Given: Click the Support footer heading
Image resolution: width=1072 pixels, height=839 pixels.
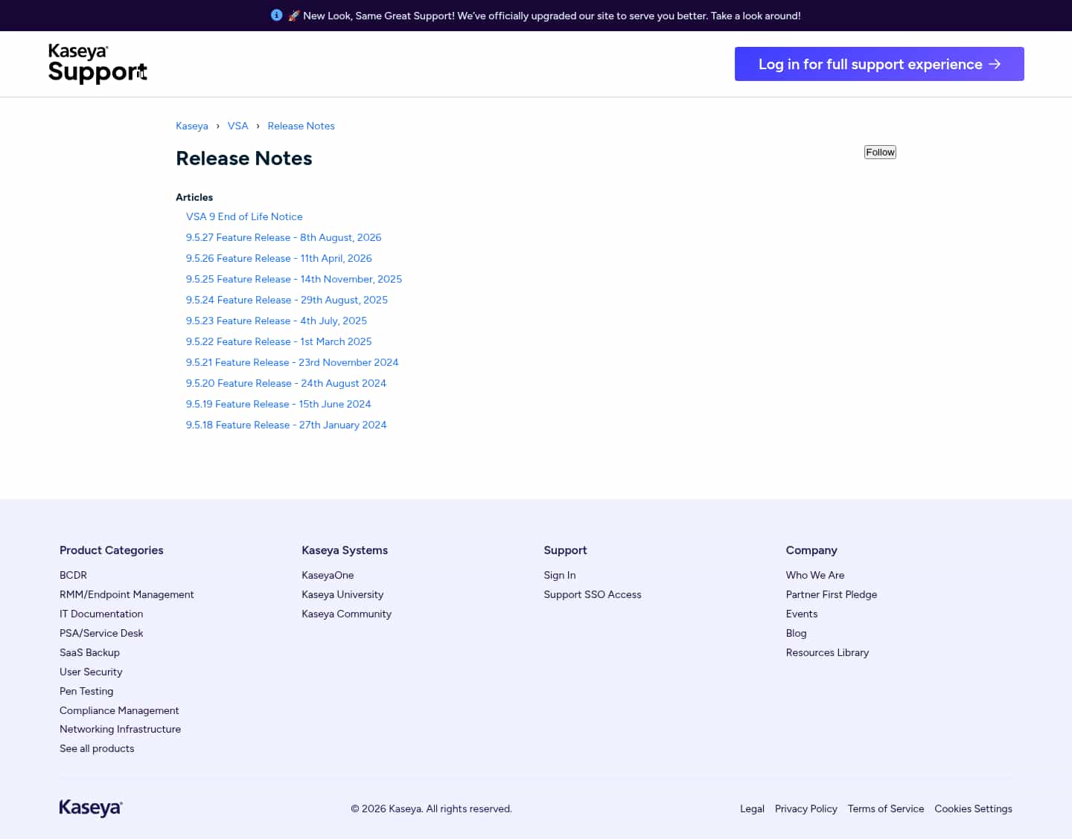Looking at the screenshot, I should (x=565, y=550).
